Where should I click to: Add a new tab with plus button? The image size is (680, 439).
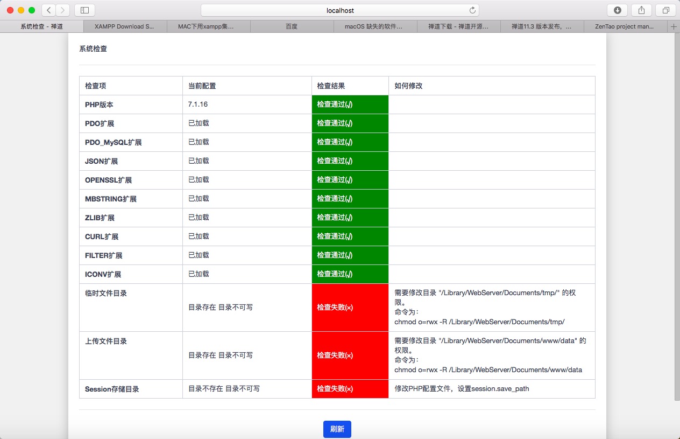(x=674, y=26)
